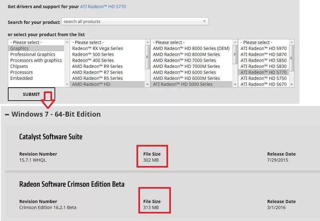Click the down arrow beside ATI Radeon HD 5000 Series

(x=235, y=85)
